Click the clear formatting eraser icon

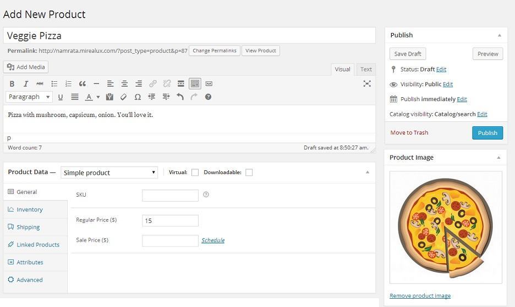click(123, 97)
